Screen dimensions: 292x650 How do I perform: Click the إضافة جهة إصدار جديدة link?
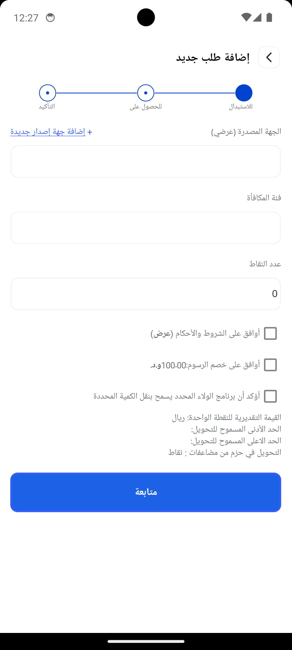[48, 132]
